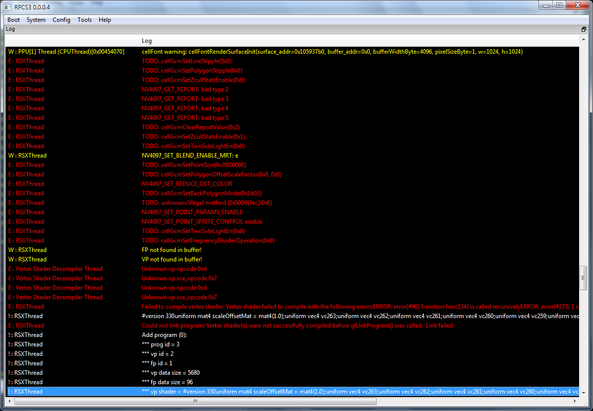Click the horizontal scrollbar right arrow
The width and height of the screenshot is (593, 411).
[576, 401]
